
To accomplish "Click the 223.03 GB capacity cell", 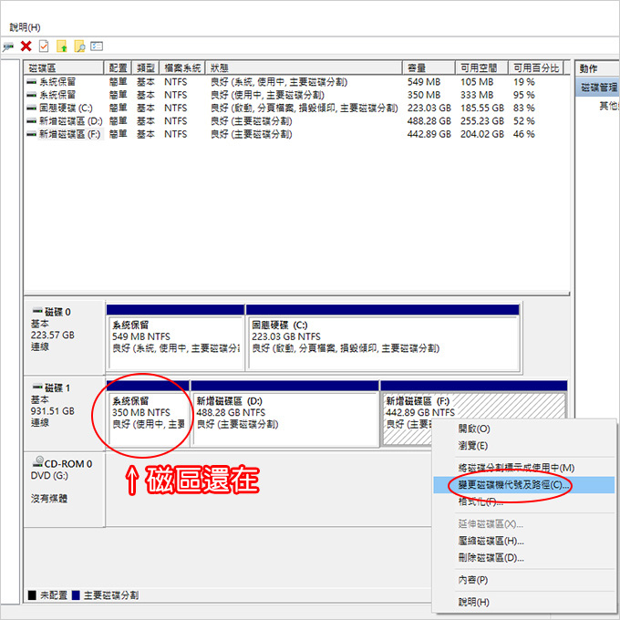I will (429, 108).
